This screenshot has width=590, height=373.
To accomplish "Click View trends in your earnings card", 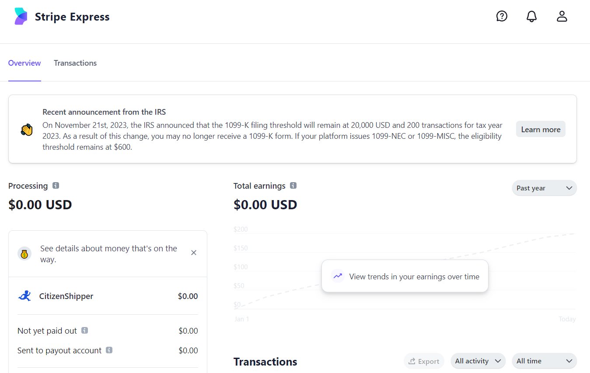I will pos(405,276).
